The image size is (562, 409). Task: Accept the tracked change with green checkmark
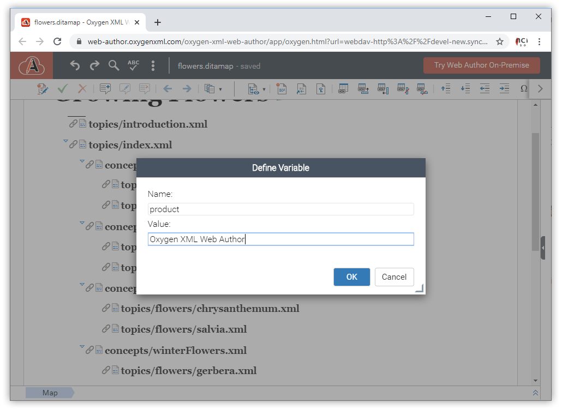[63, 88]
